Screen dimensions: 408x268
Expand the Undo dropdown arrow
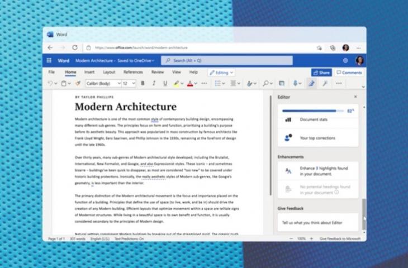[x=56, y=83]
